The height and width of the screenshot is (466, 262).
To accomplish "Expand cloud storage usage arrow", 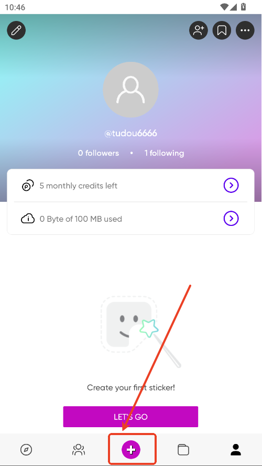I will (x=231, y=219).
